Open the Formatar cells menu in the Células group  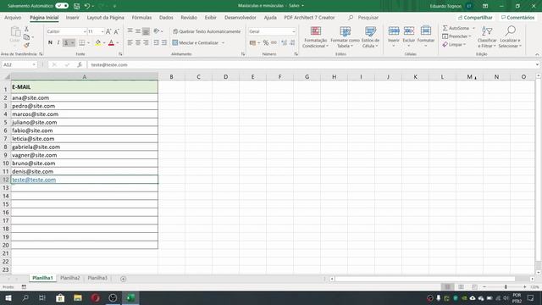pos(426,36)
